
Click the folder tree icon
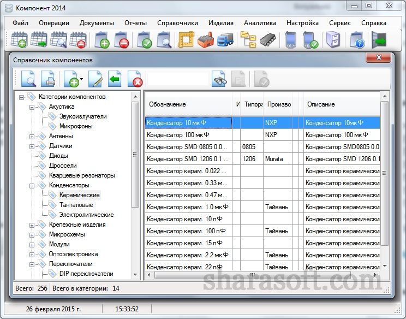pos(248,40)
